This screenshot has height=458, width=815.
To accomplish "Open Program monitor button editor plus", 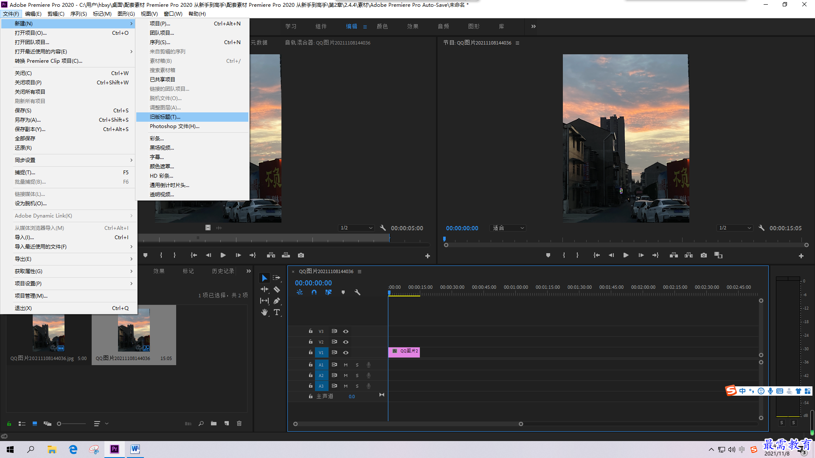I will coord(801,256).
